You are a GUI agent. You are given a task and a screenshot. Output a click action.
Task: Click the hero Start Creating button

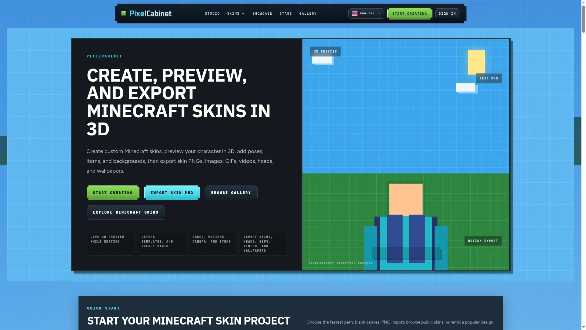coord(113,193)
